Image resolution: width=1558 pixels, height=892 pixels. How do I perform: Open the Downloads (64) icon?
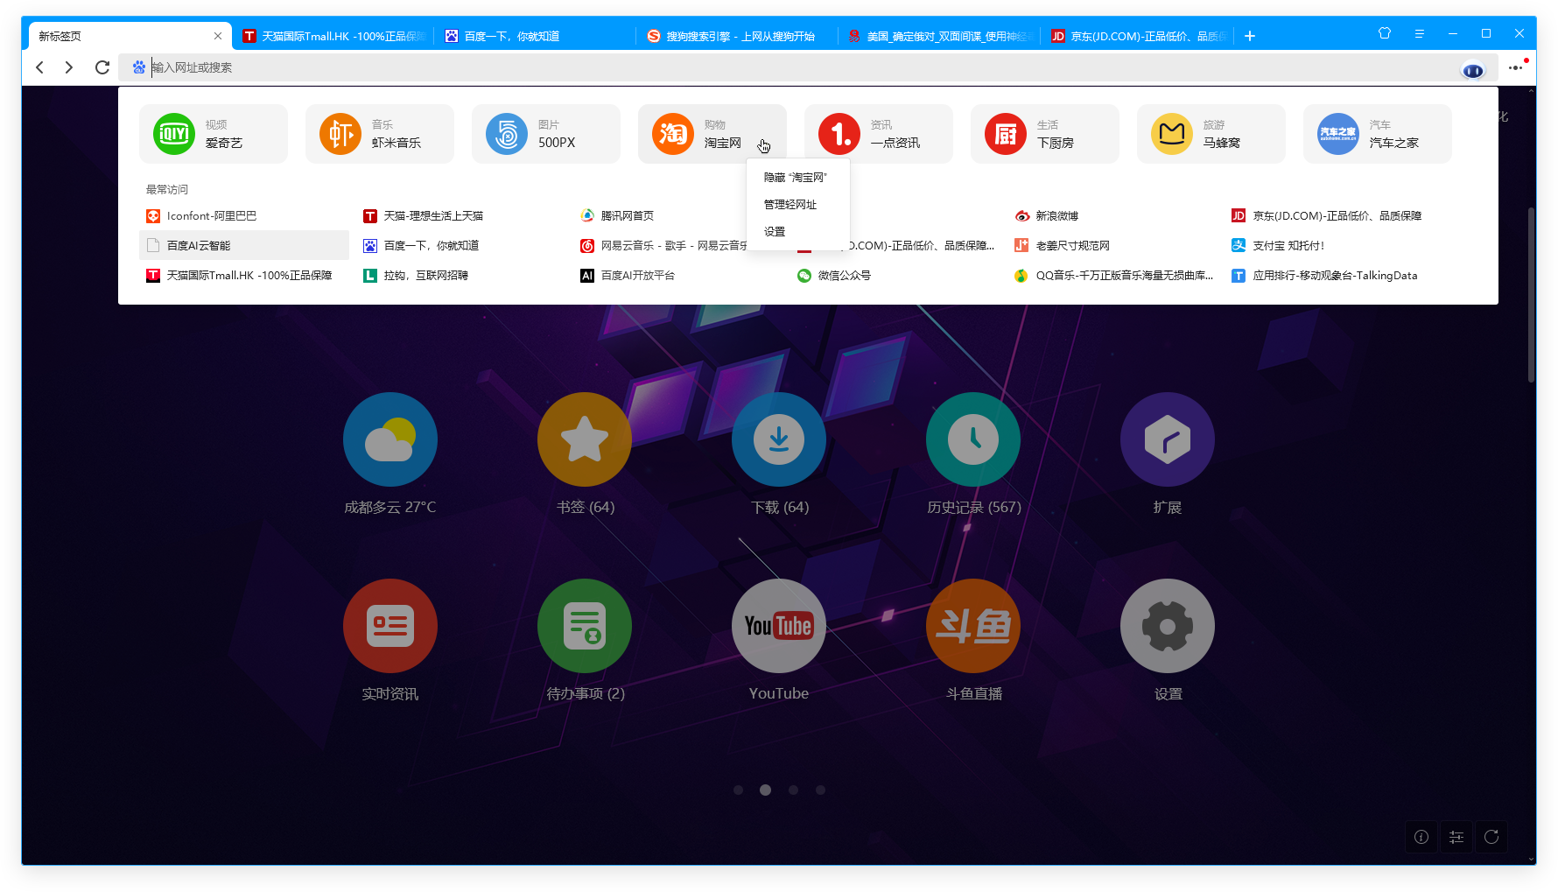[x=779, y=439]
